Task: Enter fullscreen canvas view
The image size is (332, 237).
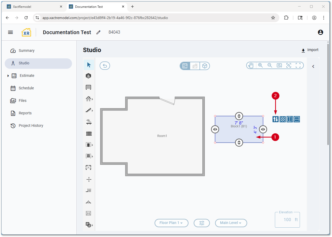Action: 298,66
